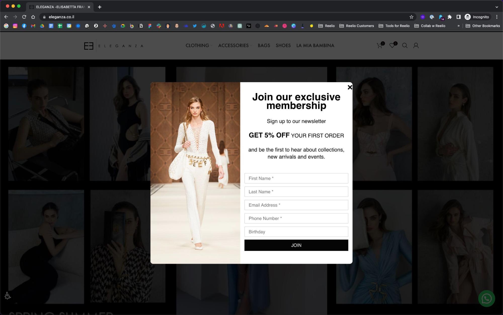Open the Figma bookmark
Screen dimensions: 503x315
coord(150,26)
